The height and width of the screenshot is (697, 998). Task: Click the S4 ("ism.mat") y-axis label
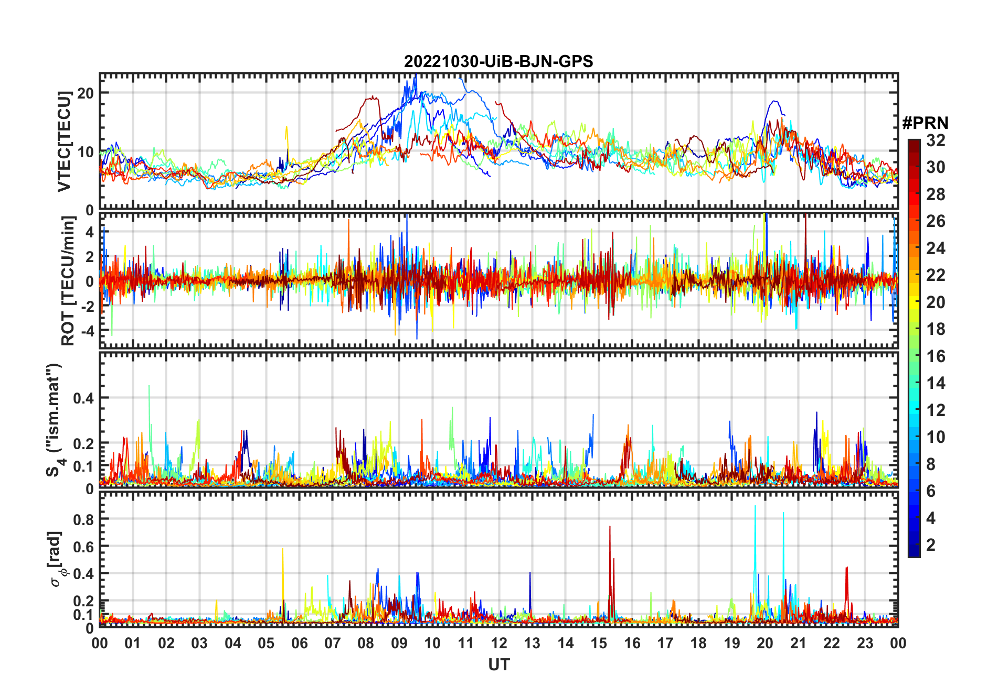(x=55, y=420)
